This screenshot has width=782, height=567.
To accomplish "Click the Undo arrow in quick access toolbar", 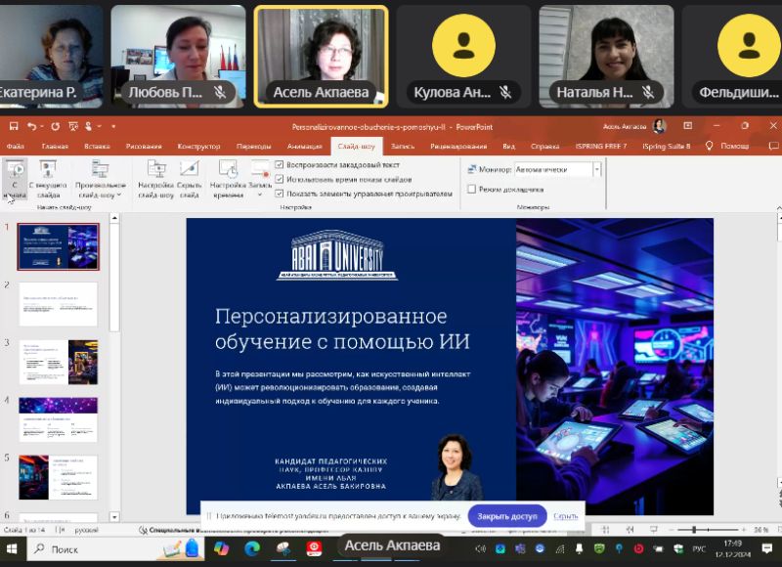I will (32, 126).
